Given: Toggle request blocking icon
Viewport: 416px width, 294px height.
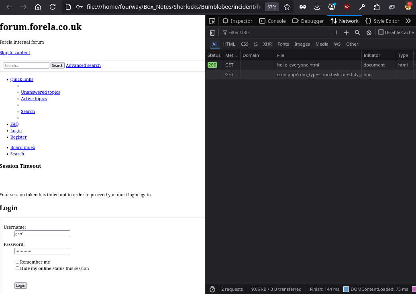Looking at the screenshot, I should (369, 32).
